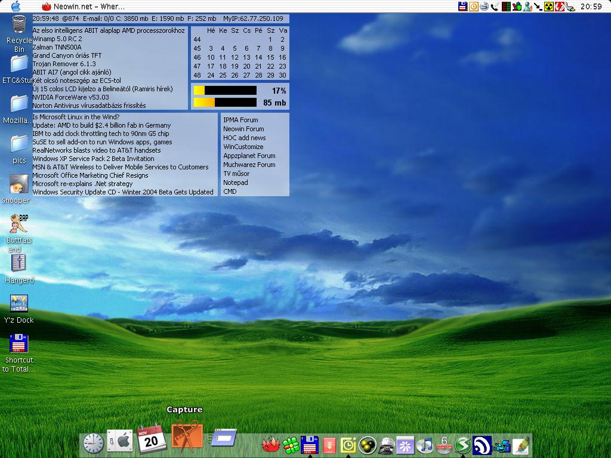This screenshot has height=458, width=611.
Task: Open the Neowin Forum link
Action: pyautogui.click(x=243, y=129)
